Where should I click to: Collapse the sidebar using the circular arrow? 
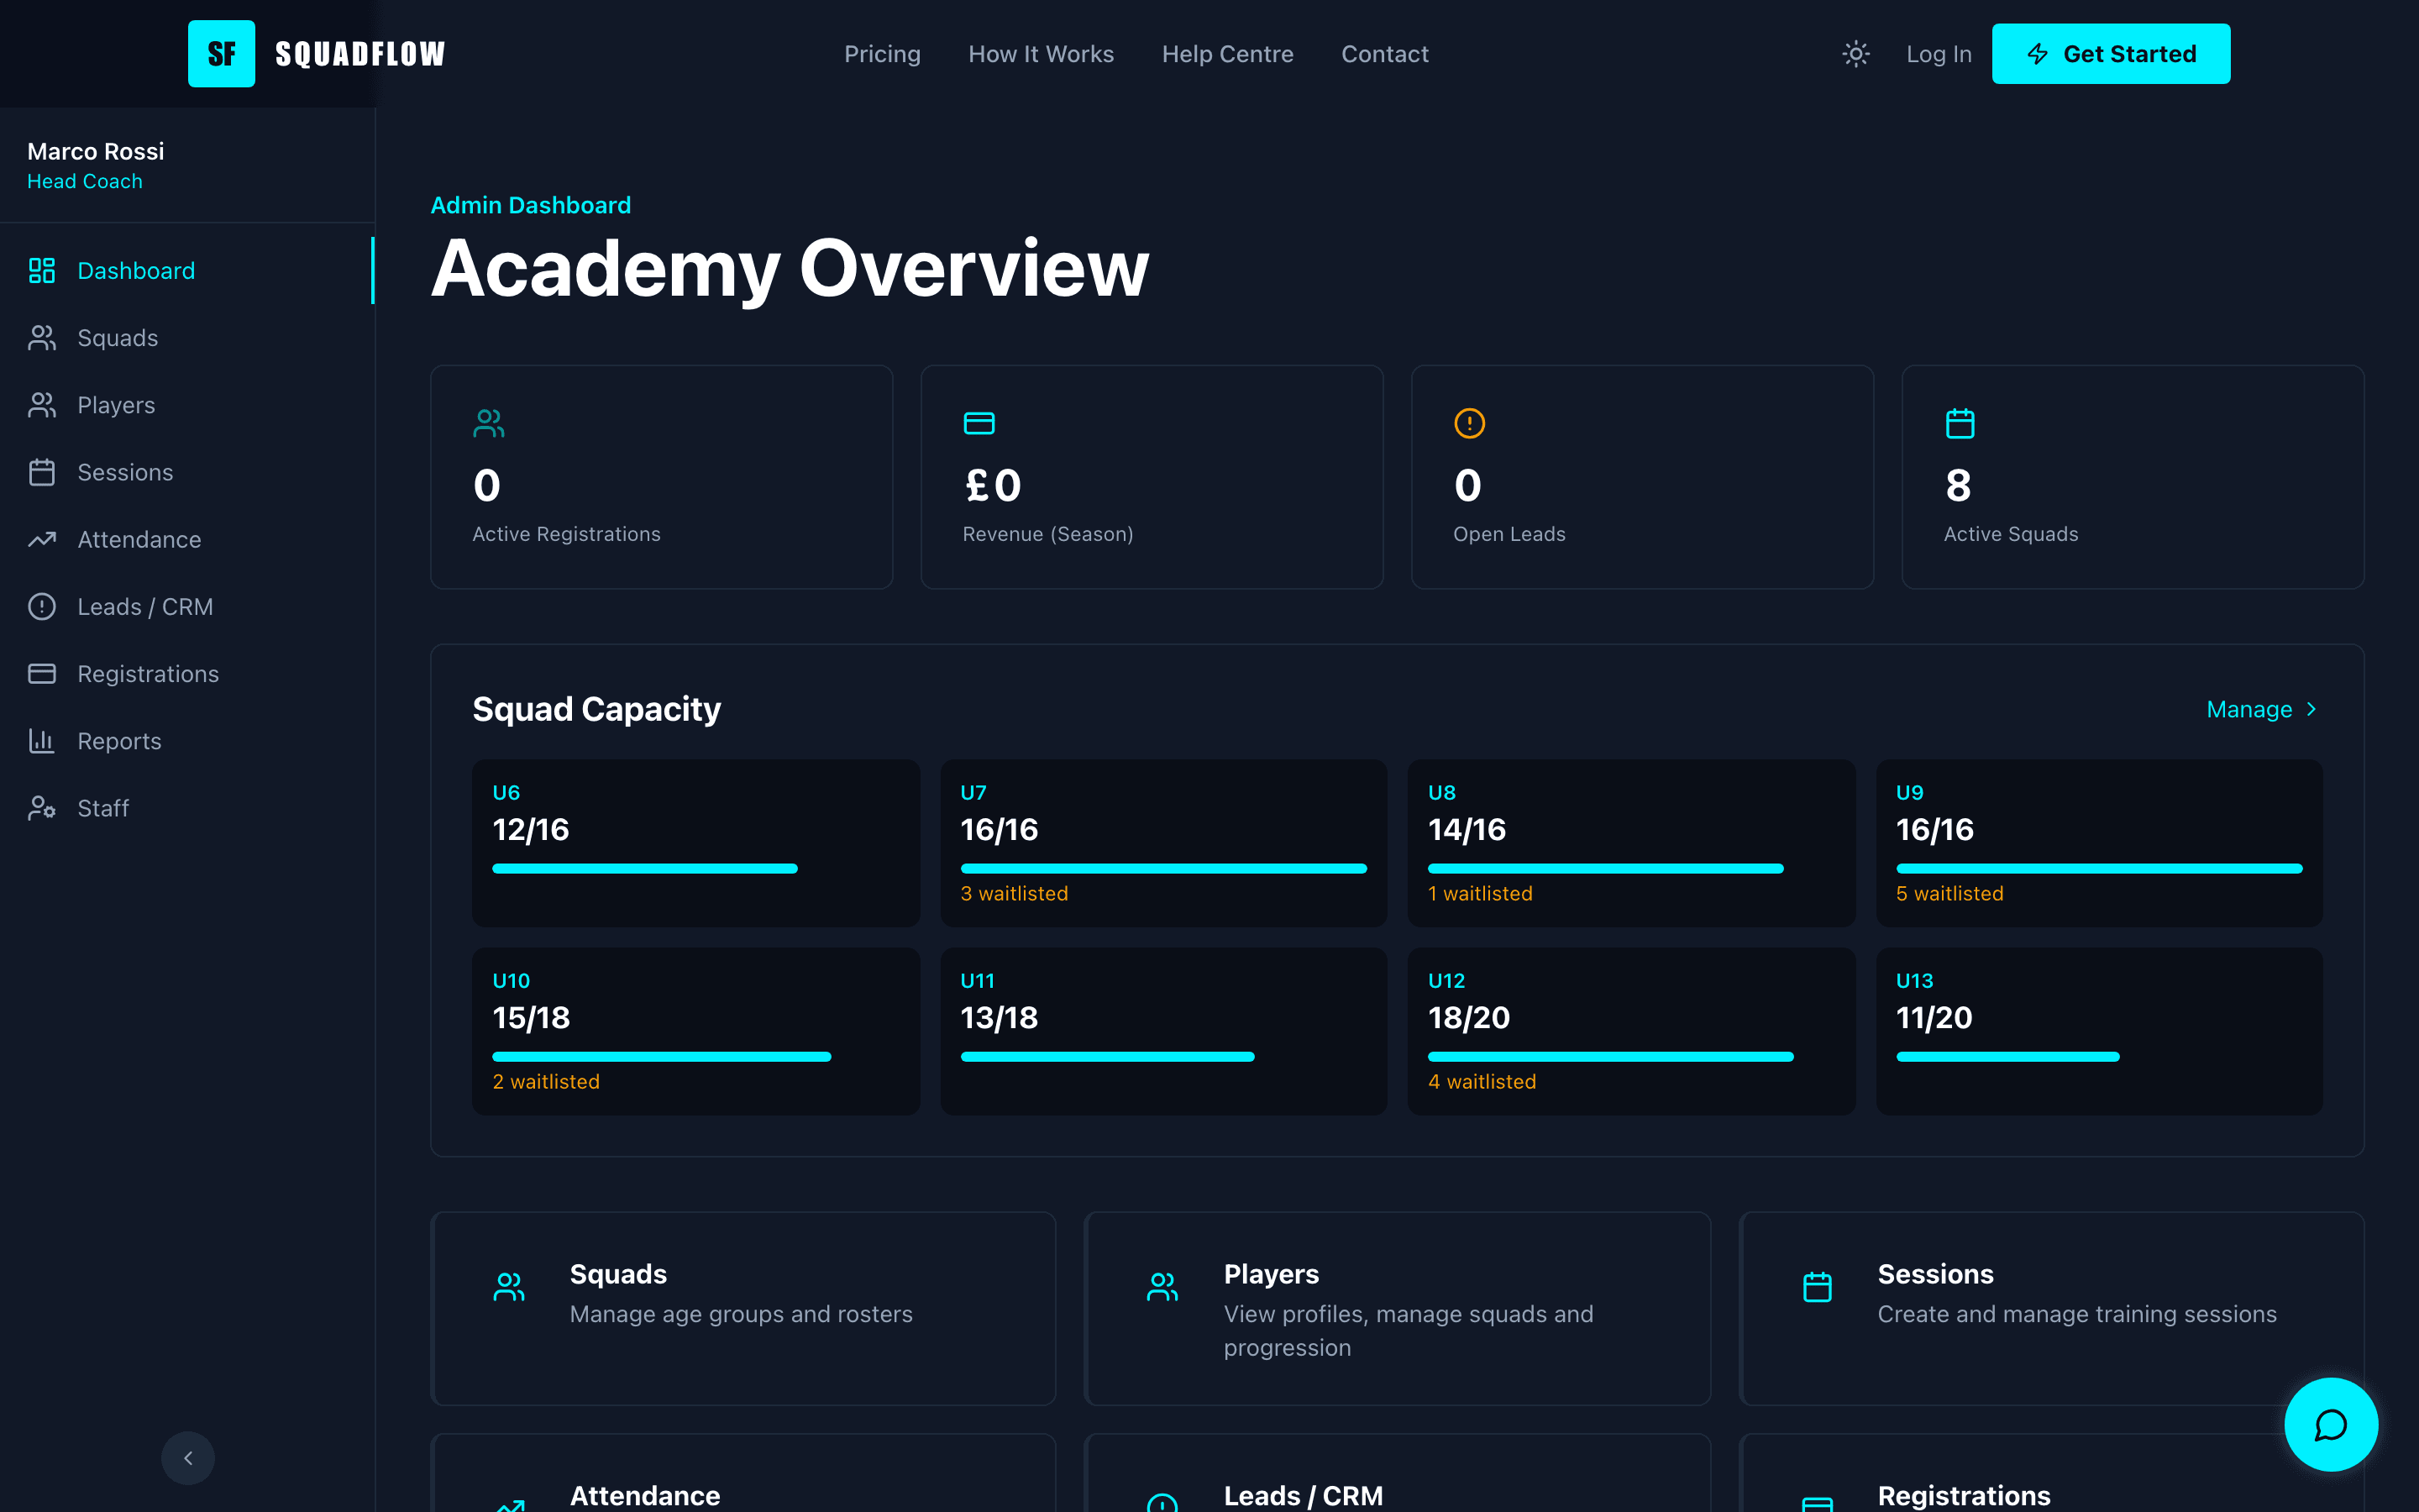click(188, 1458)
